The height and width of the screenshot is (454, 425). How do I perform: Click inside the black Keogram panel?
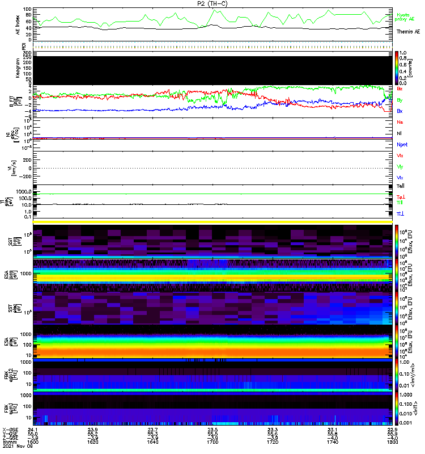(x=212, y=70)
